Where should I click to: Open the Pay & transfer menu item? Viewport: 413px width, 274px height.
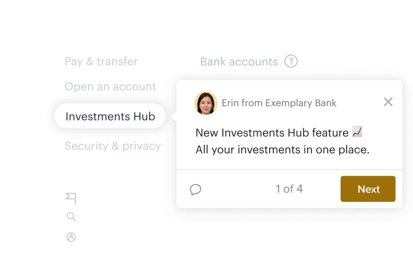point(101,62)
